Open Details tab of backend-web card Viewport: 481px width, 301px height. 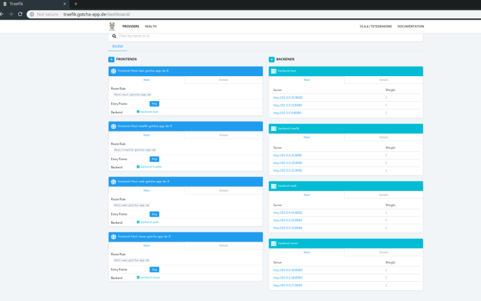tap(383, 195)
